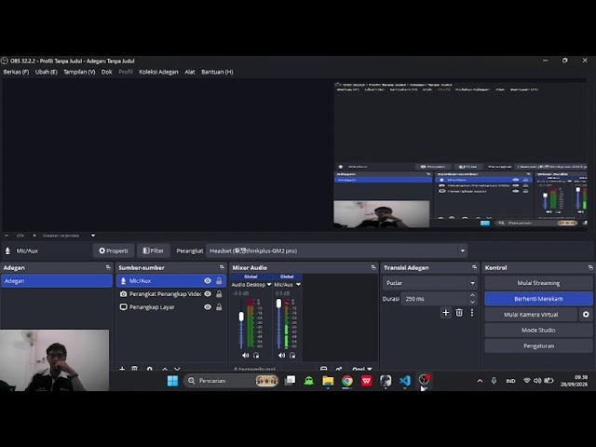Open virtual camera settings gear
596x447 pixels.
point(586,315)
